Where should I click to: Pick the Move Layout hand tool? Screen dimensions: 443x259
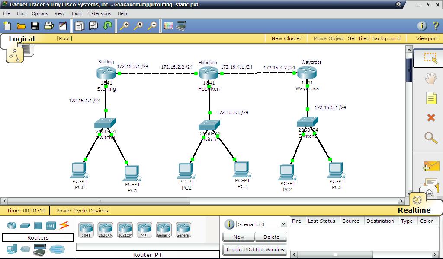[x=430, y=78]
